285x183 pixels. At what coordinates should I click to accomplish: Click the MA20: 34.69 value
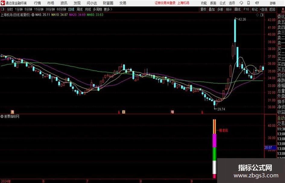point(77,15)
